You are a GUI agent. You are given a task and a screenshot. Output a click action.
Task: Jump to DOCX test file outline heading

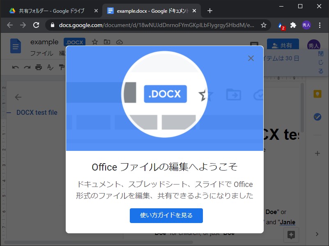[x=37, y=112]
